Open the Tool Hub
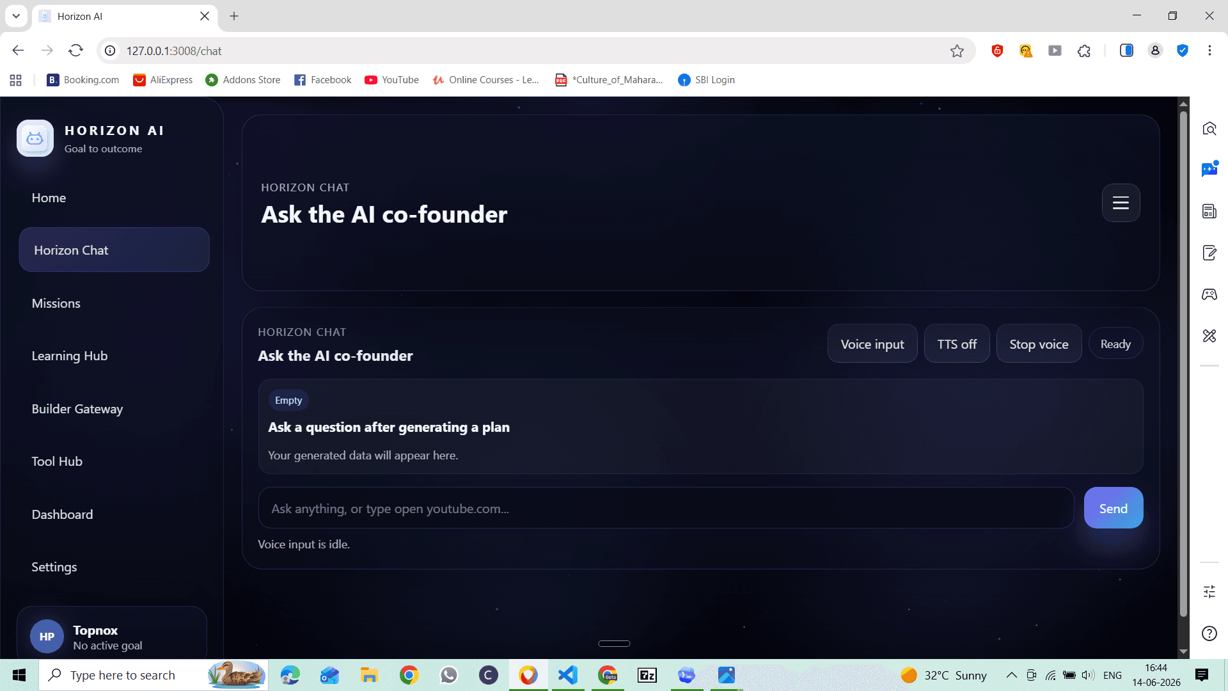Screen dimensions: 1228x691 [57, 461]
